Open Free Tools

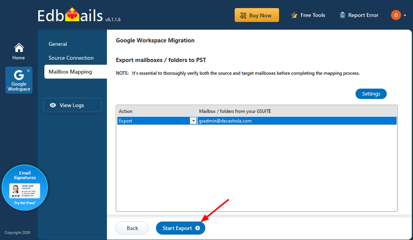[x=308, y=15]
